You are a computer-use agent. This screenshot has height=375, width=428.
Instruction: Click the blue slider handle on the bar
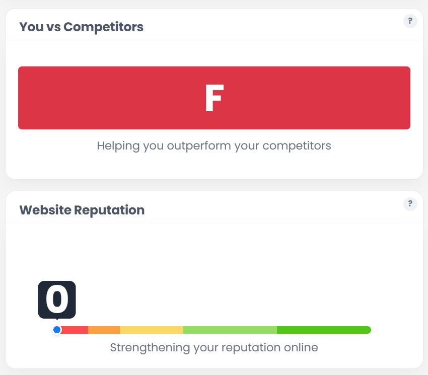point(56,330)
